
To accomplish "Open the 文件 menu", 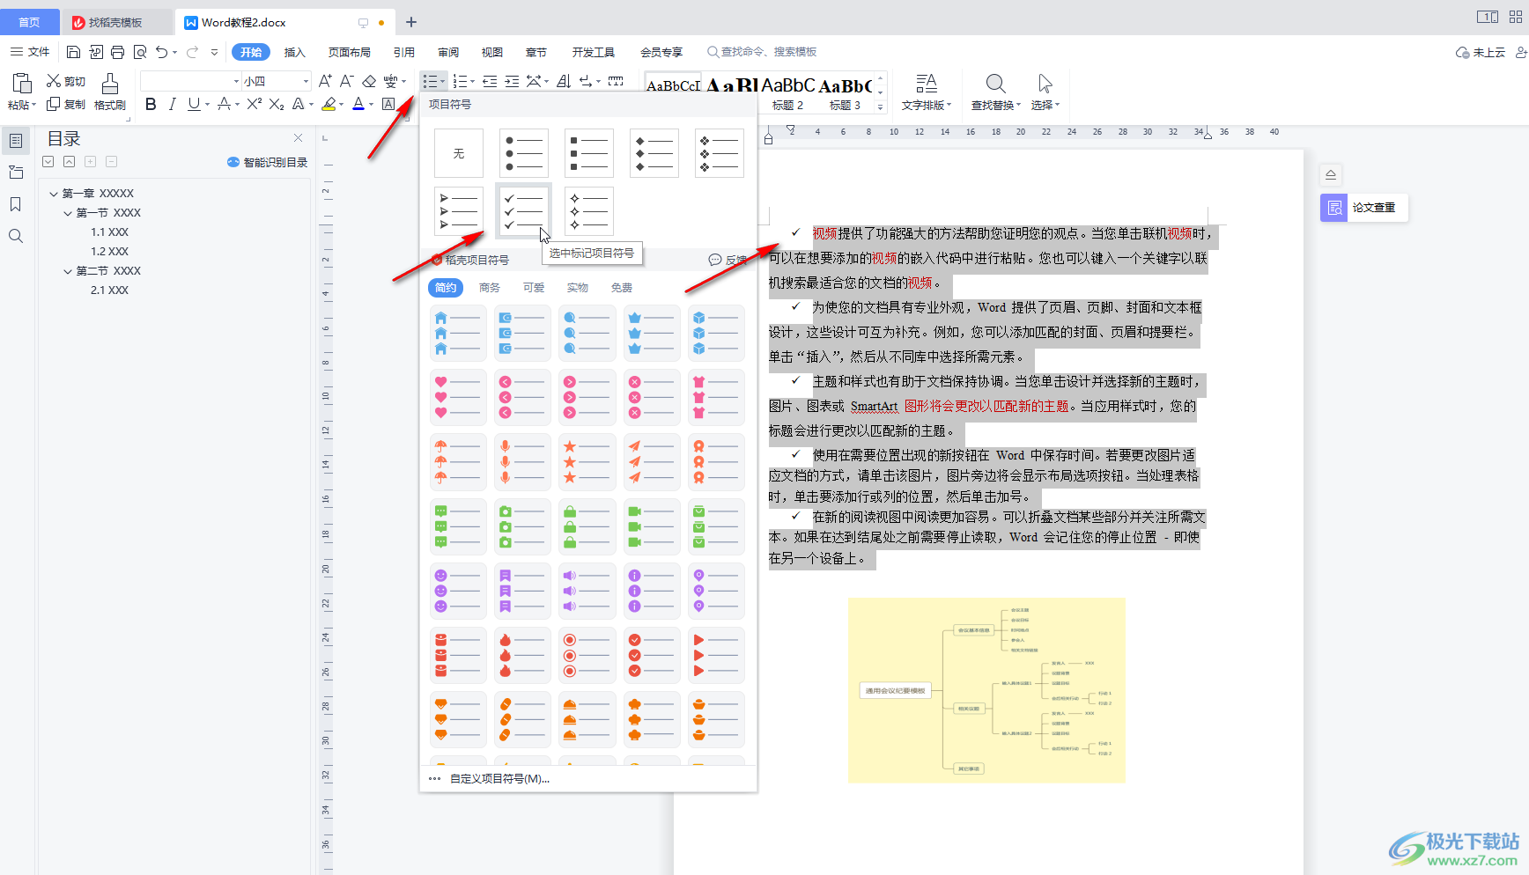I will coord(30,52).
